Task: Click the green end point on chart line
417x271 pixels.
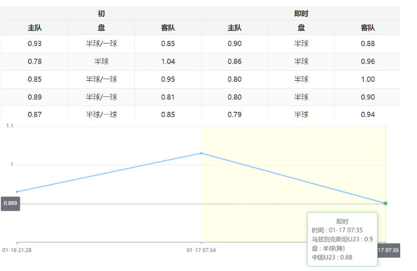Action: (386, 203)
